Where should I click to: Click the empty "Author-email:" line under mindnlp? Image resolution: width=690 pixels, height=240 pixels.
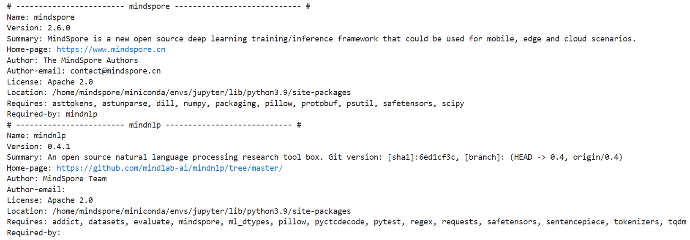point(36,190)
